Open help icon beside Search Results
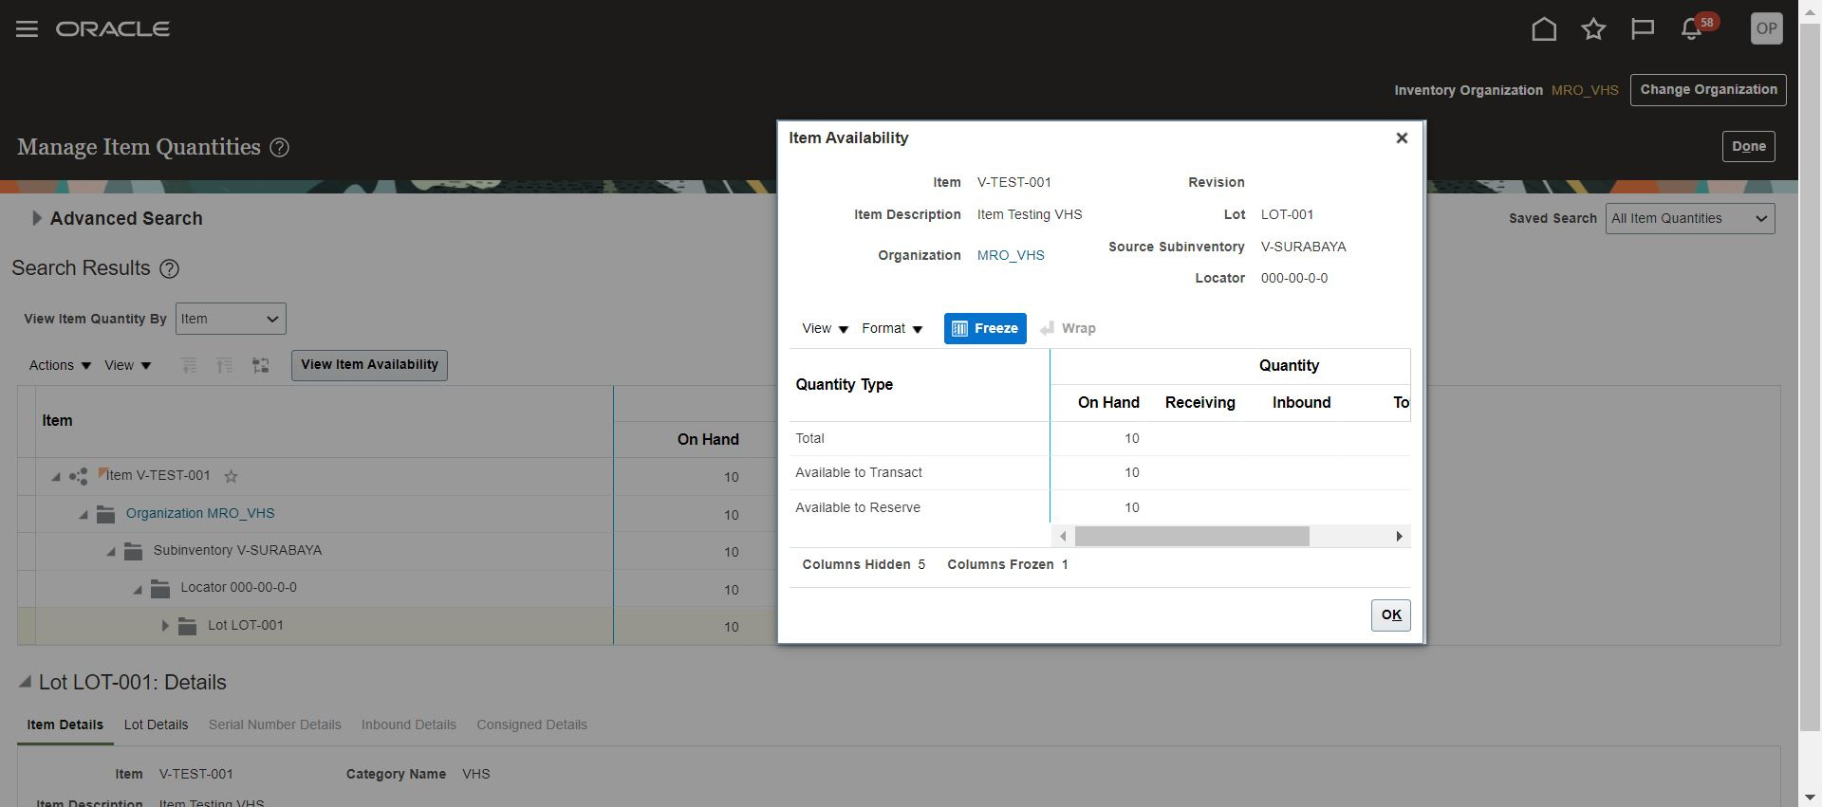This screenshot has height=807, width=1822. 169,269
